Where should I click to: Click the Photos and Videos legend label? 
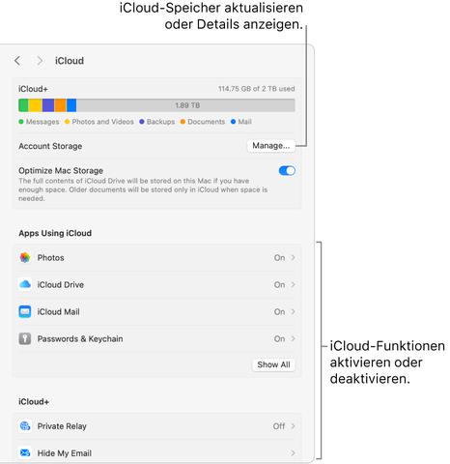[102, 122]
